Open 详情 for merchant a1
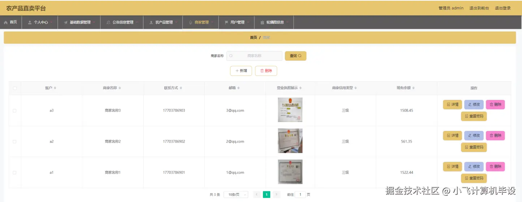Image resolution: width=522 pixels, height=202 pixels. (x=452, y=166)
